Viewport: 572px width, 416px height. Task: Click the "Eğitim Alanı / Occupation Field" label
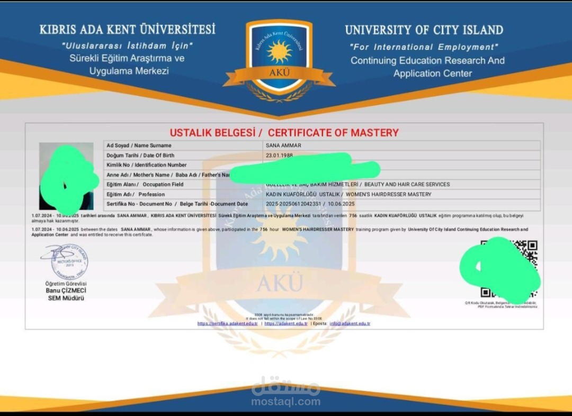pos(145,185)
